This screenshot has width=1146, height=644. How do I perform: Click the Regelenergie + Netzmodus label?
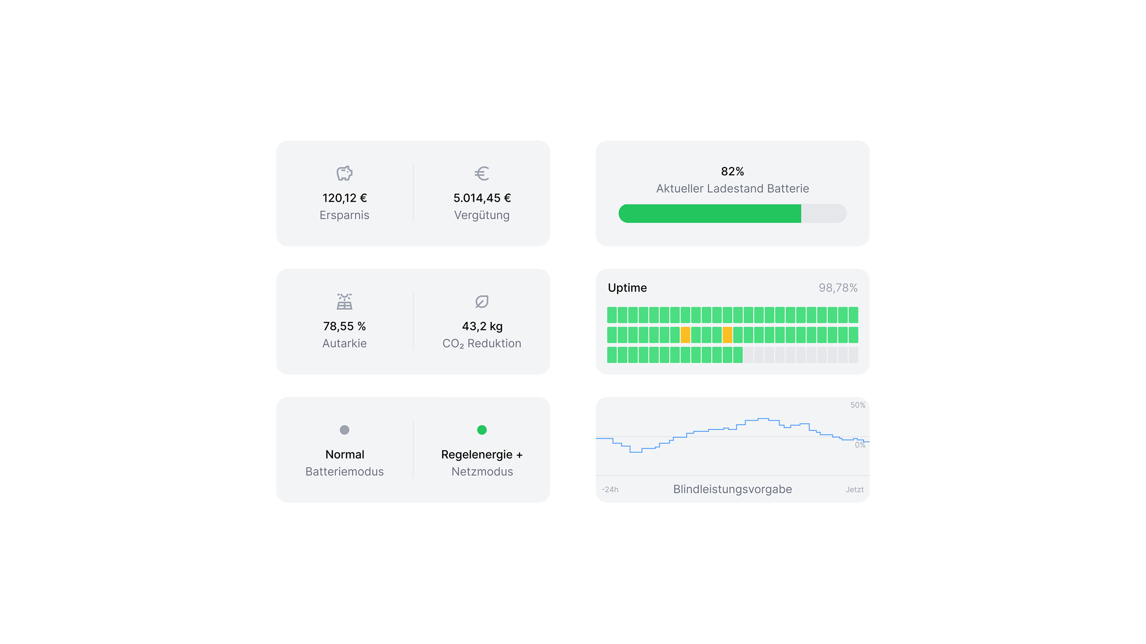482,455
